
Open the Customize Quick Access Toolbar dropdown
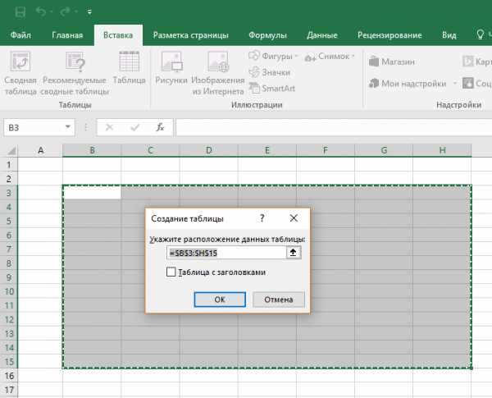pos(89,12)
